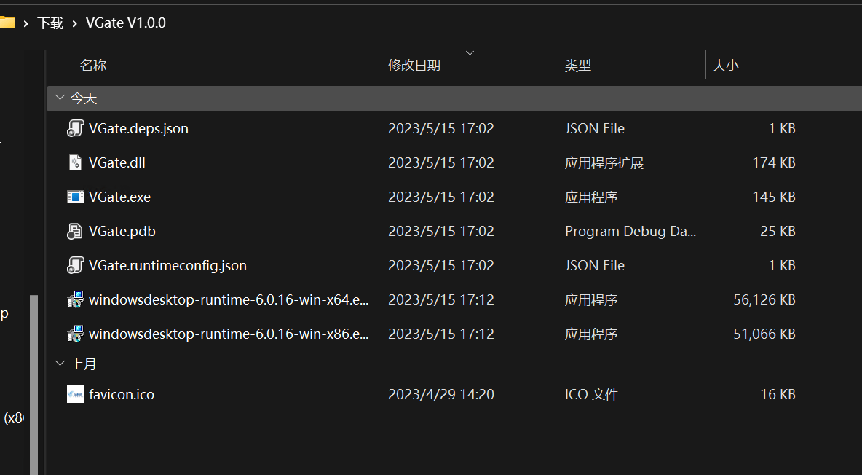Click the 今天 group label
Viewport: 862px width, 475px height.
click(84, 98)
